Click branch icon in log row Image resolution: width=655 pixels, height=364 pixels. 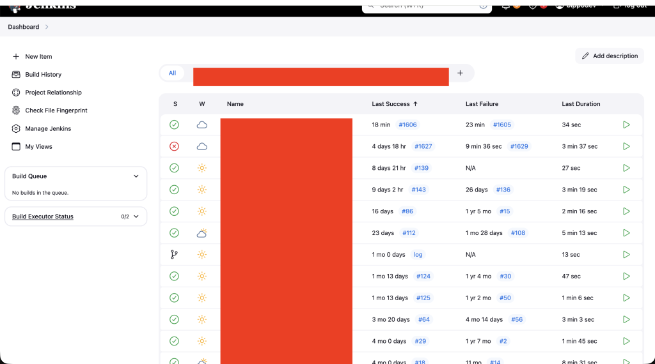[x=174, y=255]
